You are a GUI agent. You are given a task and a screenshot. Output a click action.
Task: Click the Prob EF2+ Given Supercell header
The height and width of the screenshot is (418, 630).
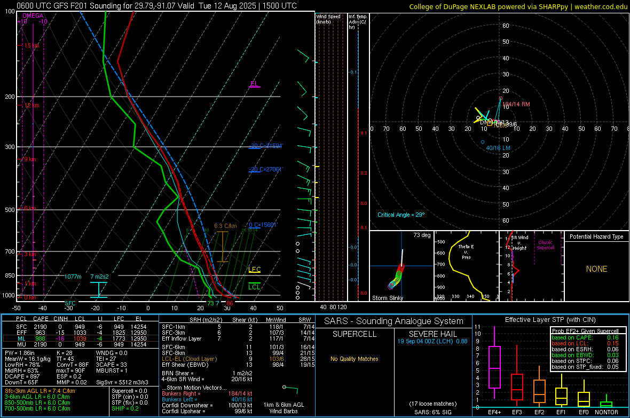[x=585, y=331]
